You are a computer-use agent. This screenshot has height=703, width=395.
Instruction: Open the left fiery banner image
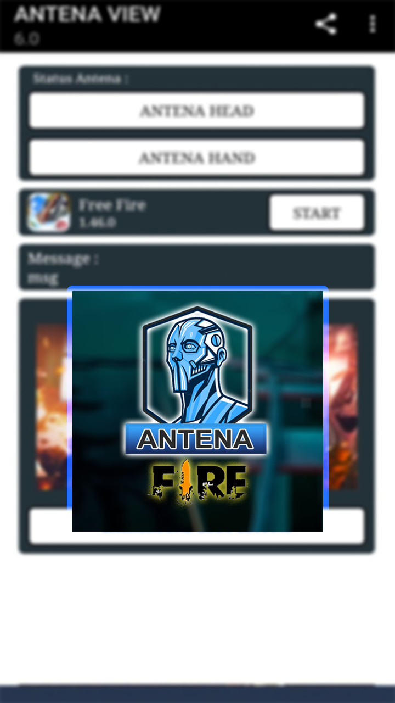pyautogui.click(x=52, y=406)
